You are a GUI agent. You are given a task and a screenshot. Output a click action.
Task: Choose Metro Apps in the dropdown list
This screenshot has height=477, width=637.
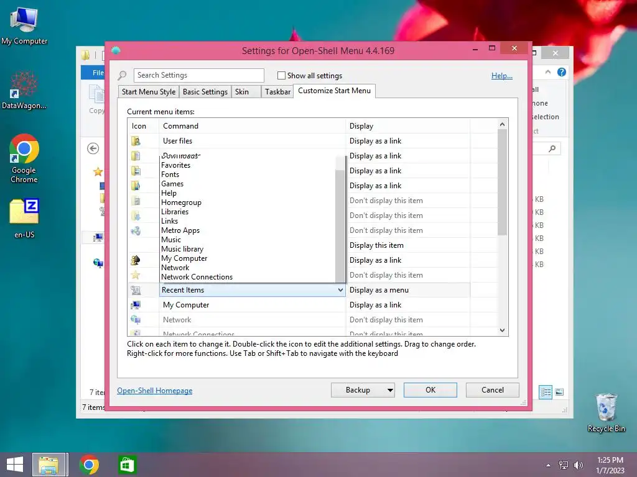click(180, 230)
